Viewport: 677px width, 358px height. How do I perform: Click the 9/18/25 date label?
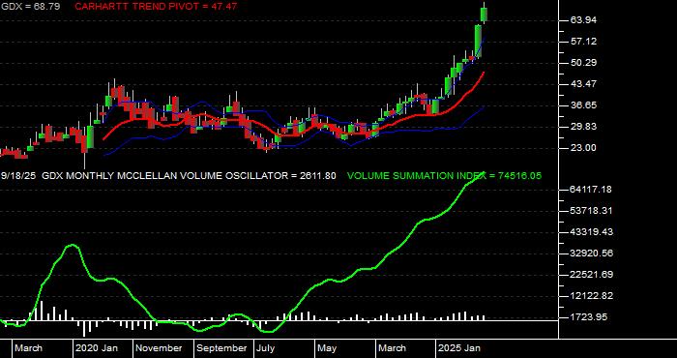coord(19,176)
